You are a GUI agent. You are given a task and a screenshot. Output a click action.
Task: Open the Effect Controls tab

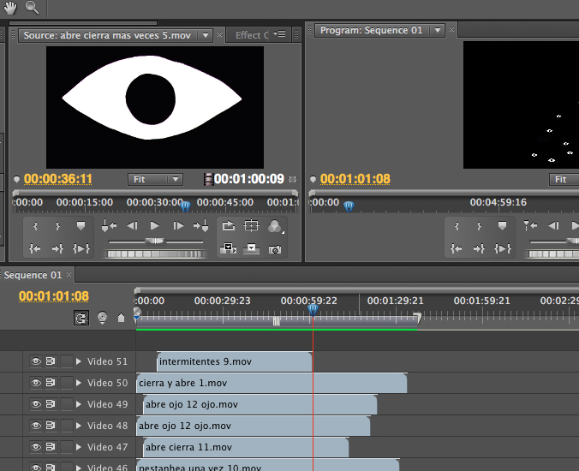[251, 35]
